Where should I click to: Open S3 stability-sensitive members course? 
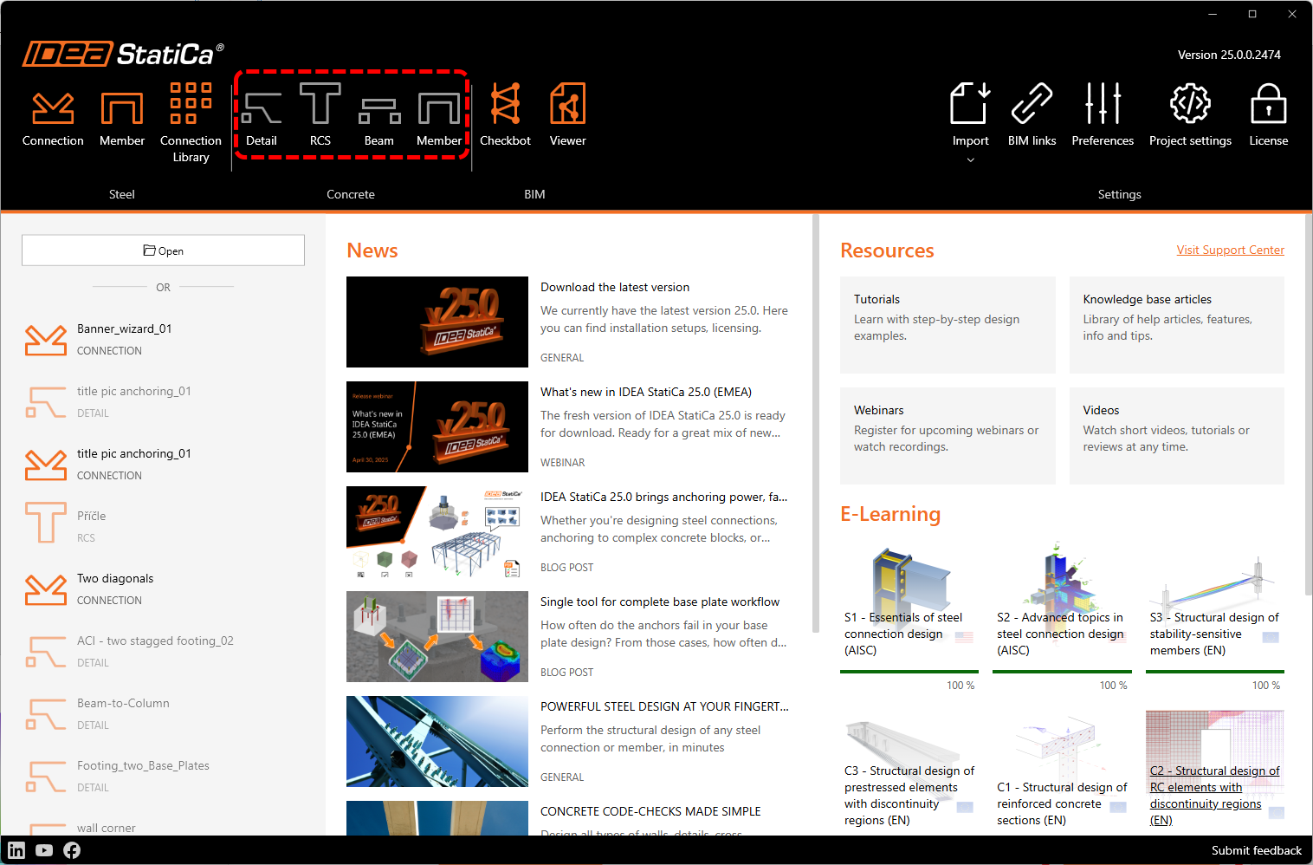(x=1215, y=602)
